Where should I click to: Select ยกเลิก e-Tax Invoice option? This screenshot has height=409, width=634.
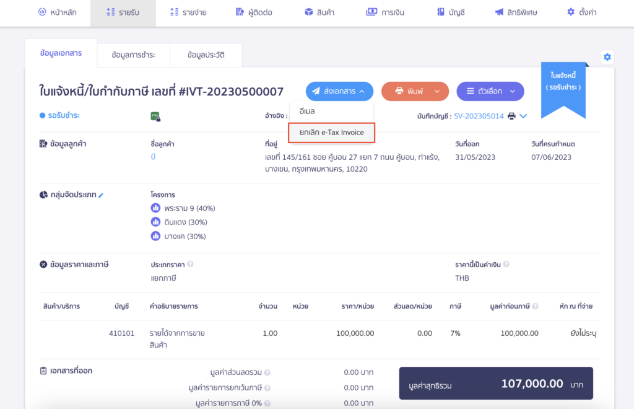[332, 133]
